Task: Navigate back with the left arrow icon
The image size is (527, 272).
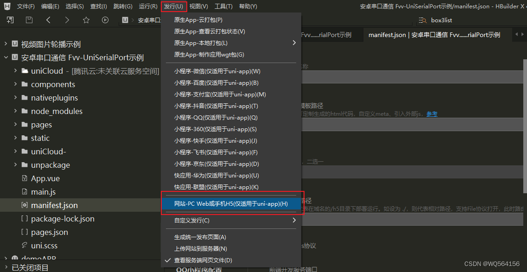Action: pos(48,20)
